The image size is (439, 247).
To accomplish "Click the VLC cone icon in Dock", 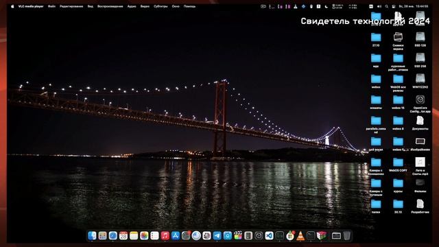I will 300,236.
